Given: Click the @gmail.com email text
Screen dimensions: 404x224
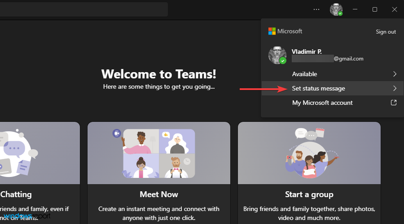Looking at the screenshot, I should [349, 59].
